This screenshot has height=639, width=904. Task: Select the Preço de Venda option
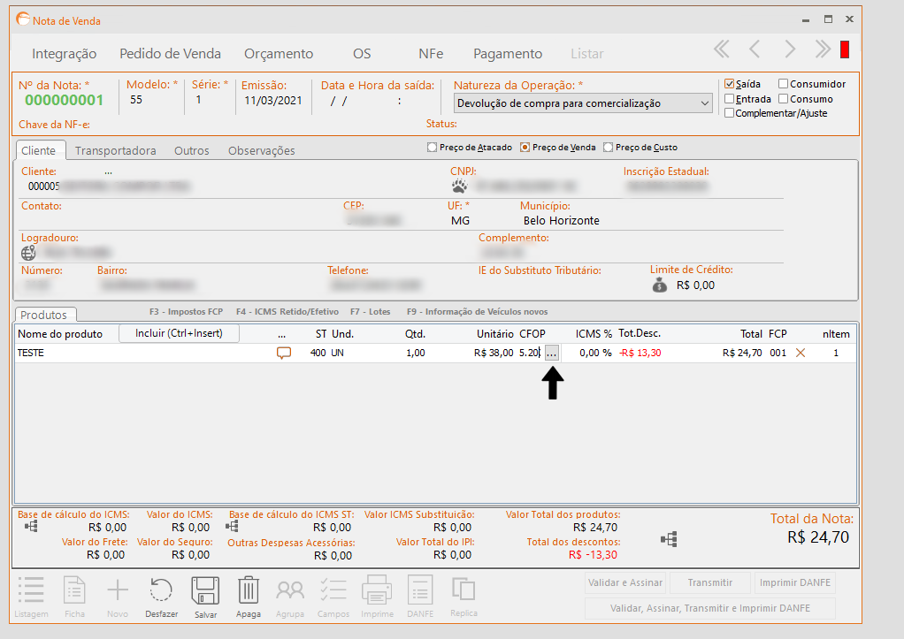pyautogui.click(x=525, y=148)
